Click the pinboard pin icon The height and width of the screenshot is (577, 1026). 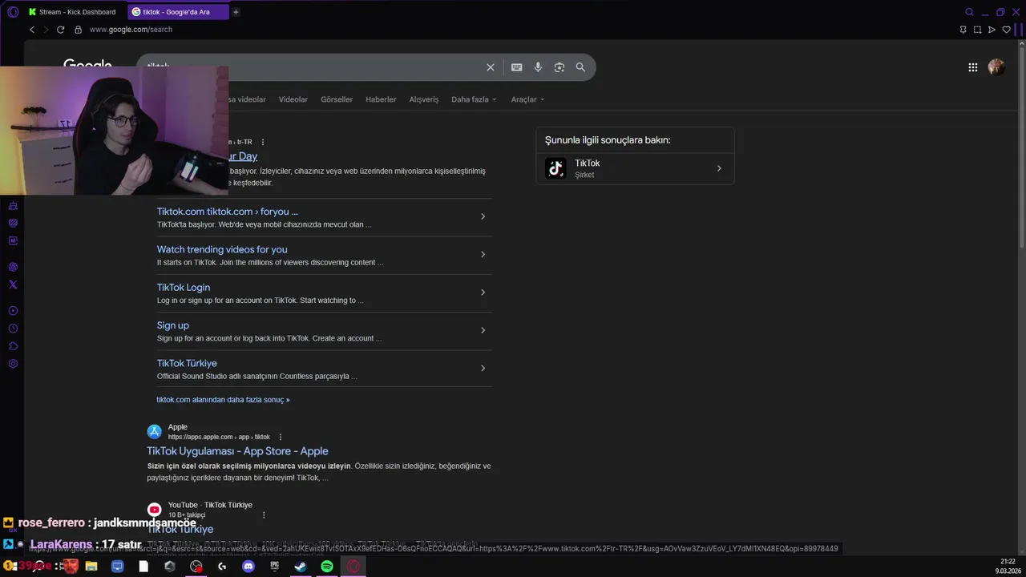(963, 30)
